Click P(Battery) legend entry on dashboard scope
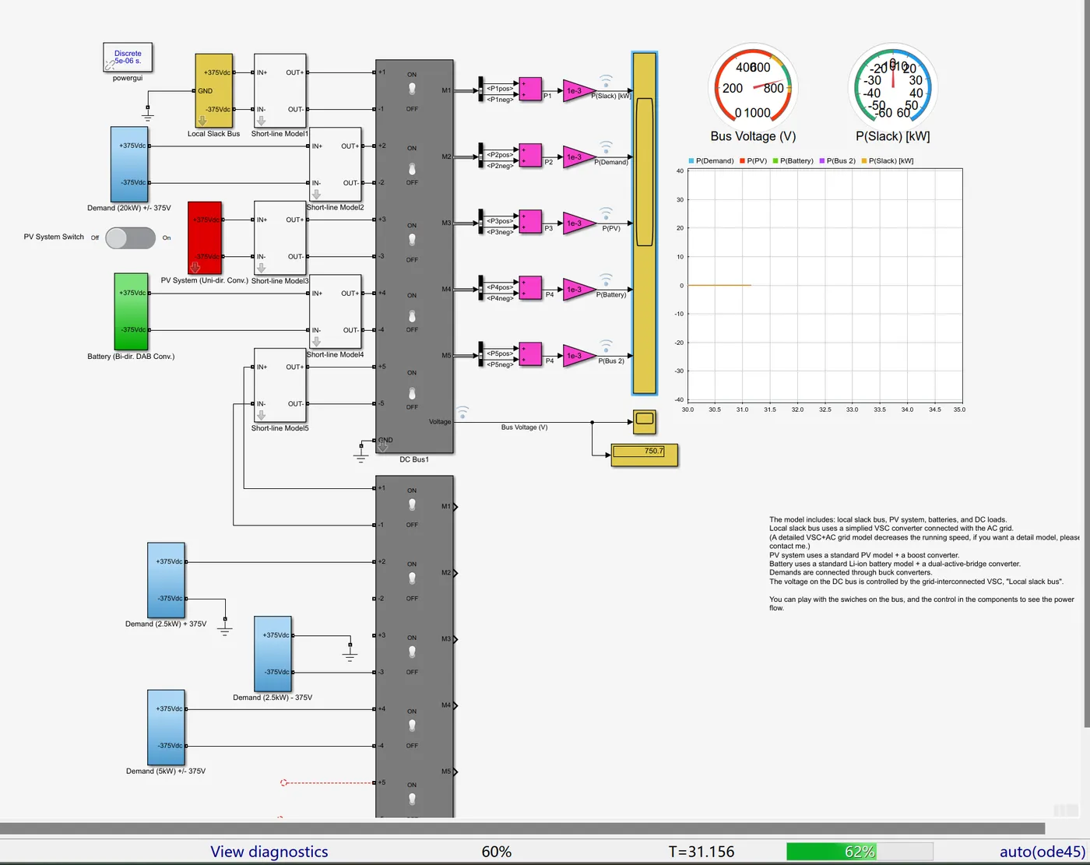The image size is (1090, 865). (793, 161)
